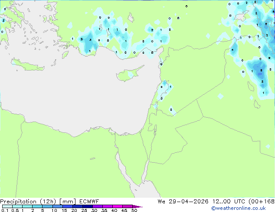The image size is (275, 212).
Task: Pick the 15–20 mm legend swatch
Action: [x=68, y=206]
